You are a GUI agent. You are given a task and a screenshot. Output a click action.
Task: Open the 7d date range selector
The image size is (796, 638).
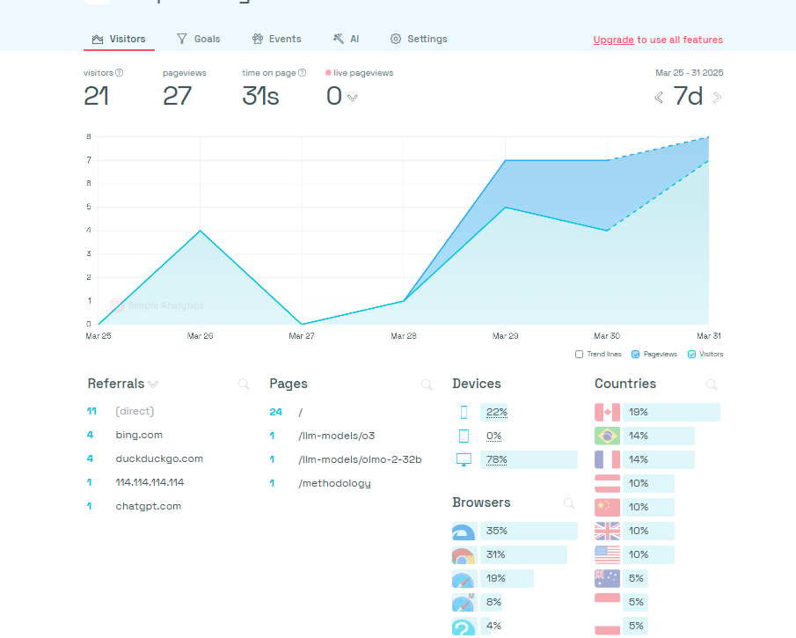pos(688,96)
